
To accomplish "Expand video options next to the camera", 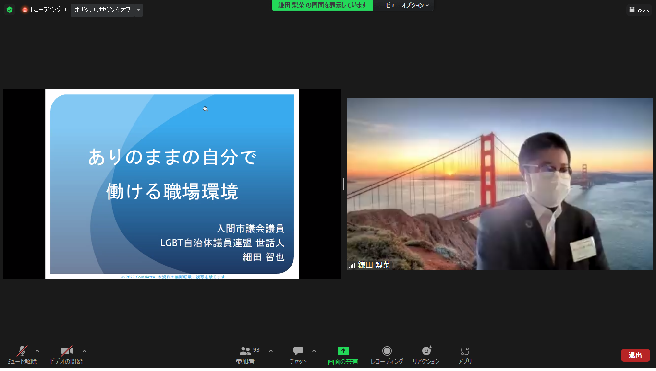I will tap(85, 350).
